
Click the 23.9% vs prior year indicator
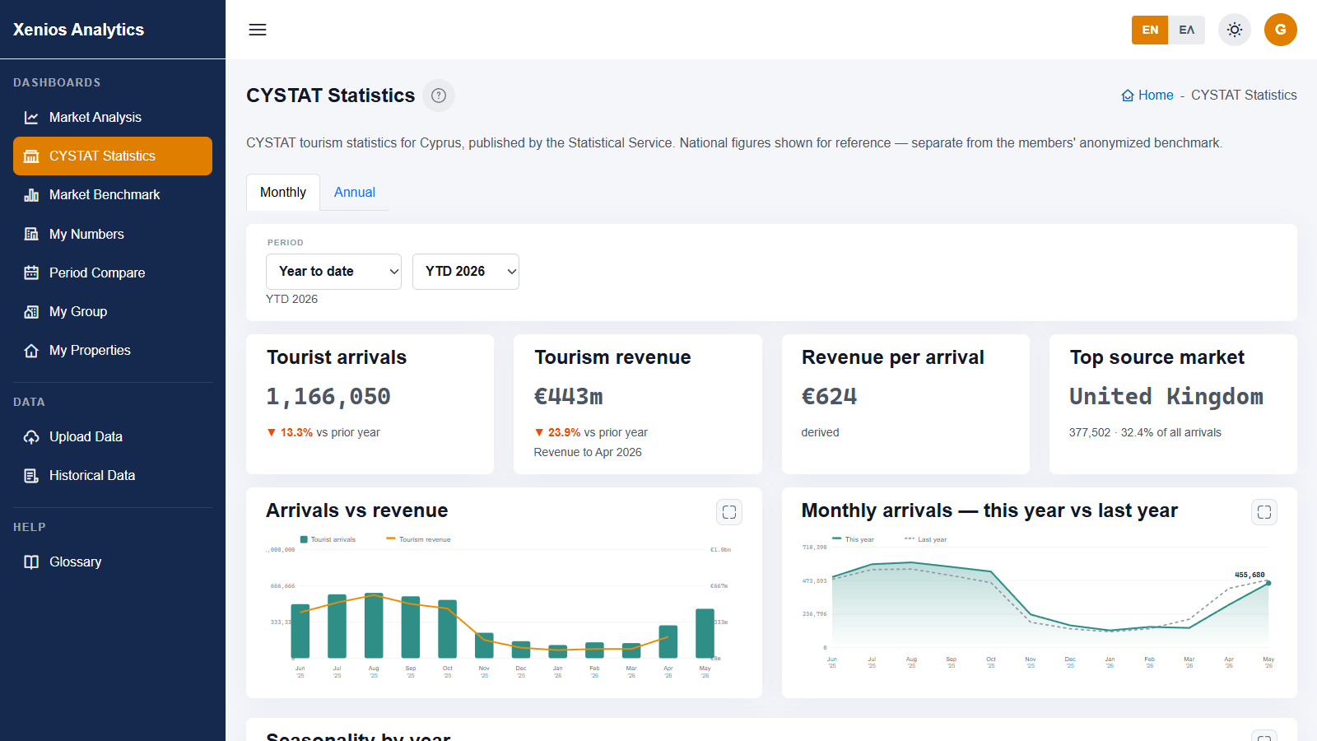click(591, 432)
